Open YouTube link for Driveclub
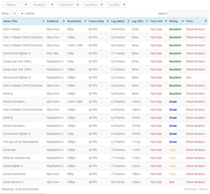Screen dimensions: 210x194 pyautogui.click(x=156, y=150)
